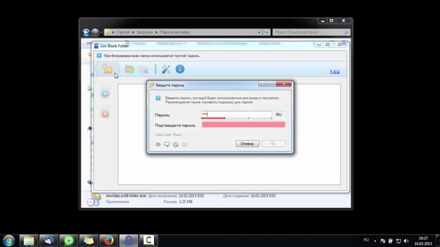Click the RU keyboard layout label in dialog
The image size is (440, 247).
pyautogui.click(x=278, y=115)
